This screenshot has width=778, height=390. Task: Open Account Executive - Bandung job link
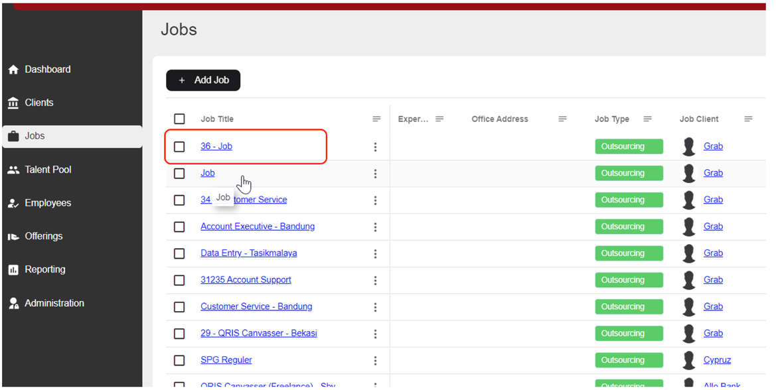pyautogui.click(x=258, y=226)
